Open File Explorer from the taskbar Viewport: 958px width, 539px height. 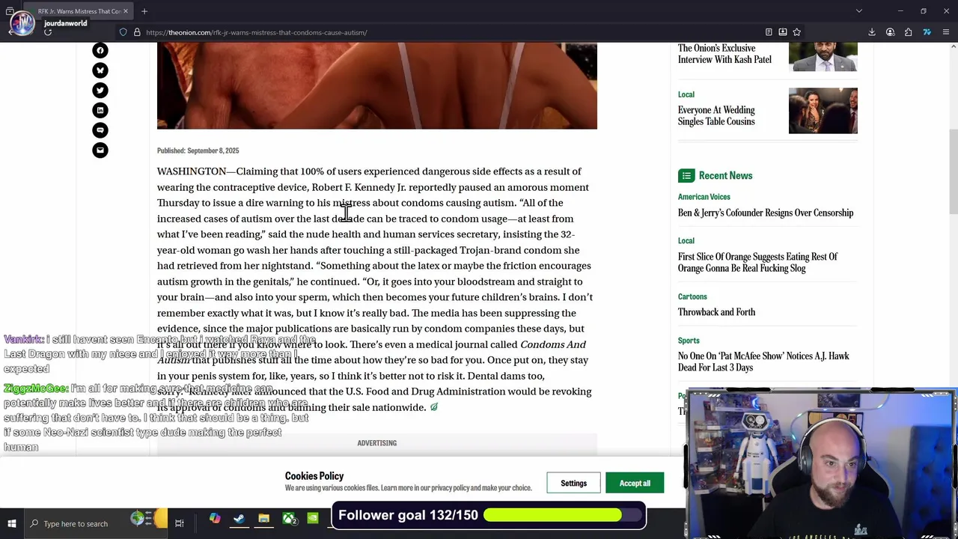263,519
